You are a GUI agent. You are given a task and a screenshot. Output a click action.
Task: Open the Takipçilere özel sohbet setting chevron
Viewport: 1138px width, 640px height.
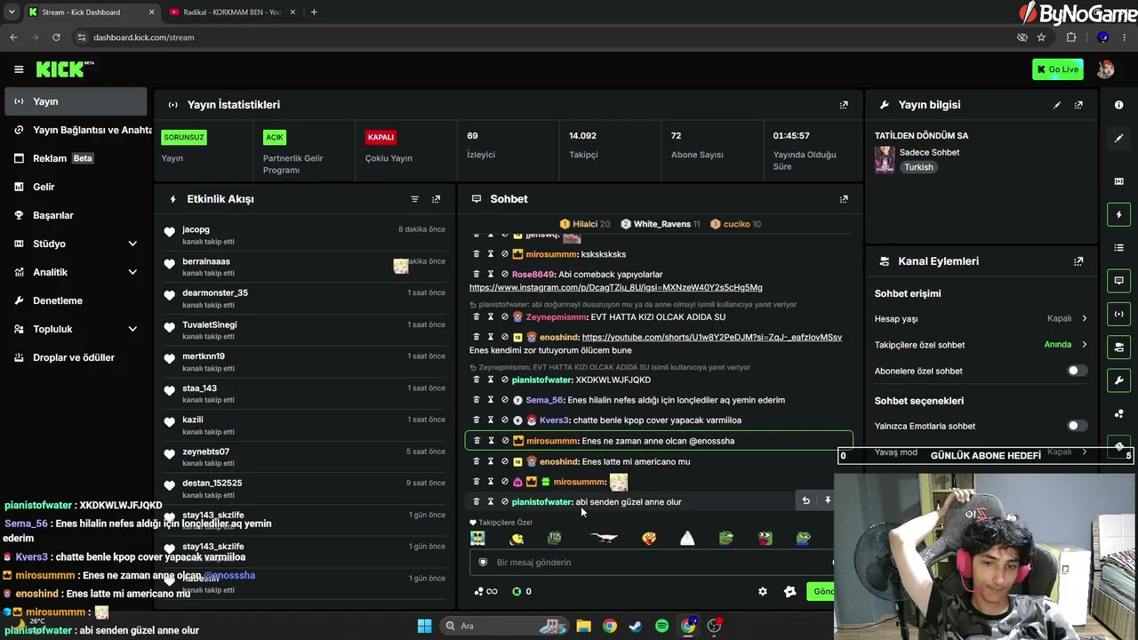coord(1084,345)
